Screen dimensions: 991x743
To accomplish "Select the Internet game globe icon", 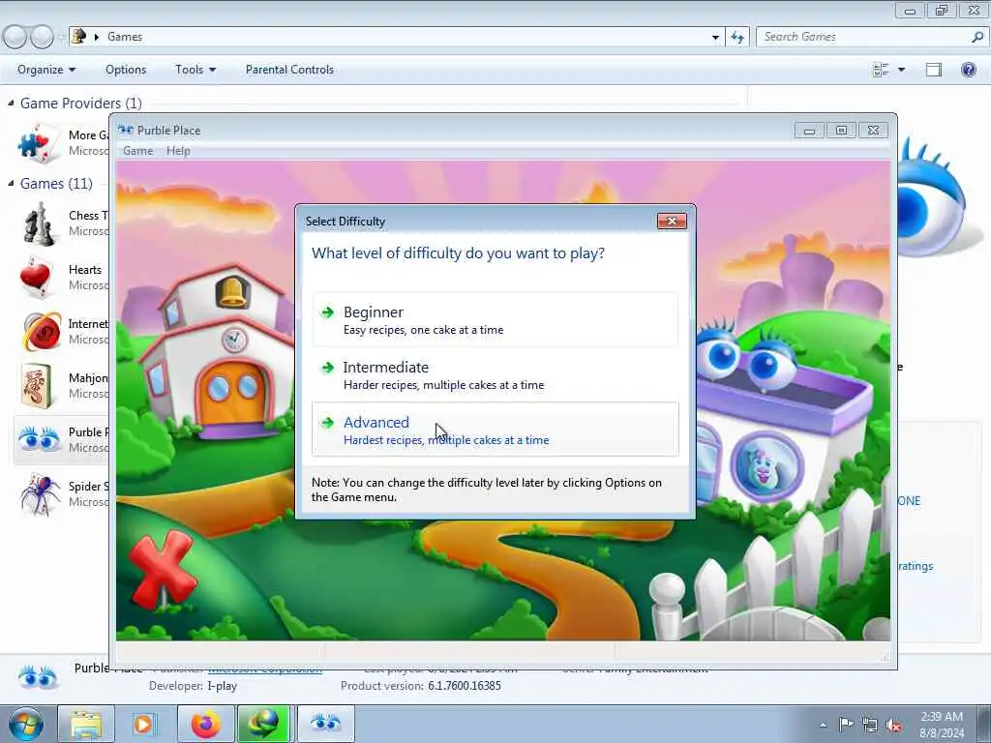I will click(42, 331).
